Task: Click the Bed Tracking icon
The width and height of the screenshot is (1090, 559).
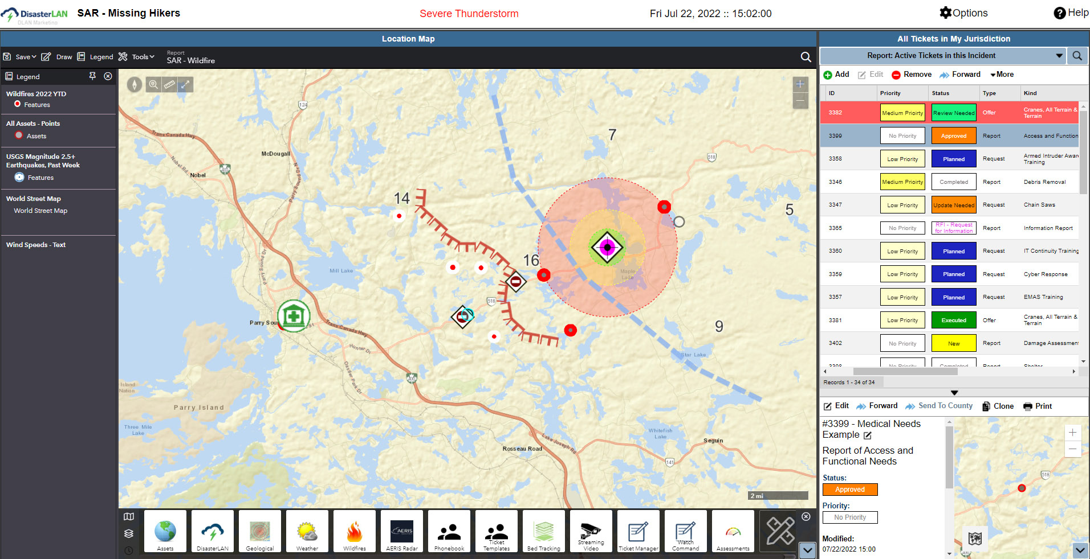Action: (x=543, y=532)
